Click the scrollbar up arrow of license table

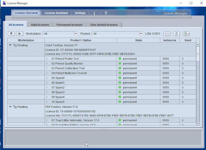click(198, 45)
